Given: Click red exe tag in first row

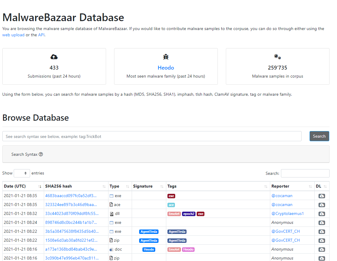Looking at the screenshot, I should [171, 196].
